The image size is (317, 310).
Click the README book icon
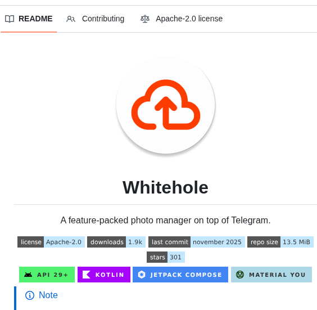pyautogui.click(x=10, y=19)
